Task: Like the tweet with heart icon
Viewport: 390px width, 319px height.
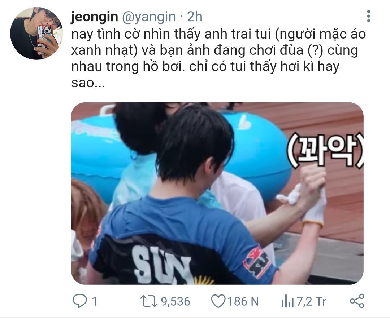Action: click(x=218, y=301)
